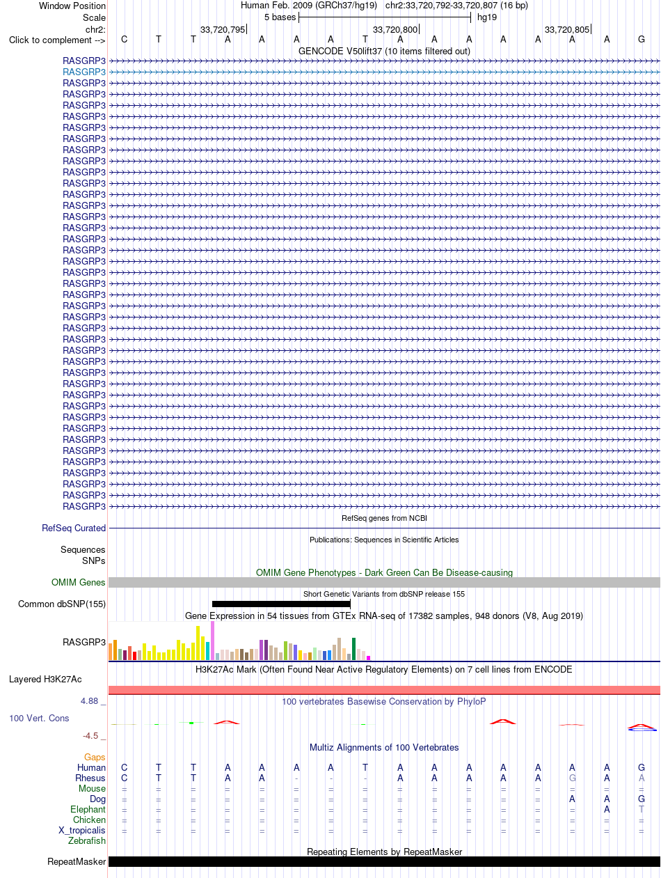Click the pink H3K27Ac signal band
Screen dimensions: 661x878
[384, 689]
